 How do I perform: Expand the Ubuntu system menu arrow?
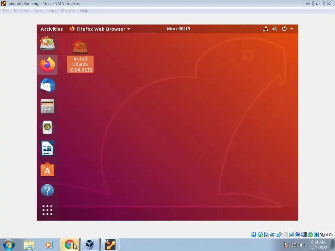point(292,29)
